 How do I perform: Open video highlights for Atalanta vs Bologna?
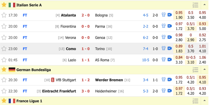pyautogui.click(x=170, y=15)
